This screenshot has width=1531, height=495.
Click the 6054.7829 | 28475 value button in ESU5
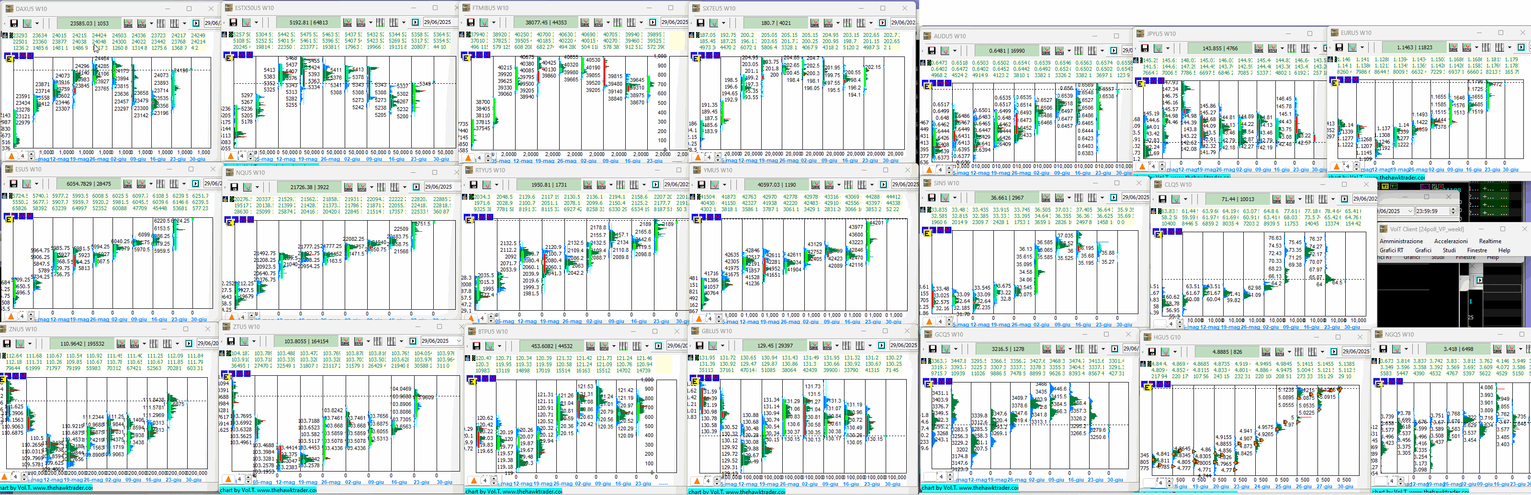click(x=89, y=184)
